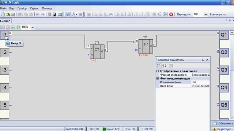Open the Сервис menu
Screen dimensions: 234x131
coord(34,8)
